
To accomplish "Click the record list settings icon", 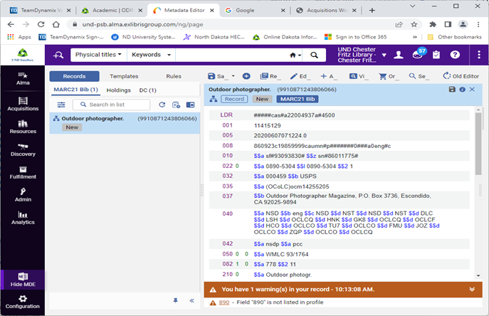I will click(x=177, y=105).
